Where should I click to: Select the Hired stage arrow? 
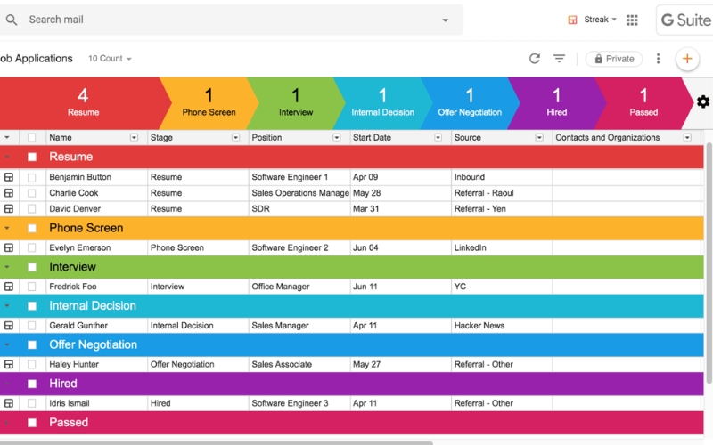pyautogui.click(x=556, y=103)
